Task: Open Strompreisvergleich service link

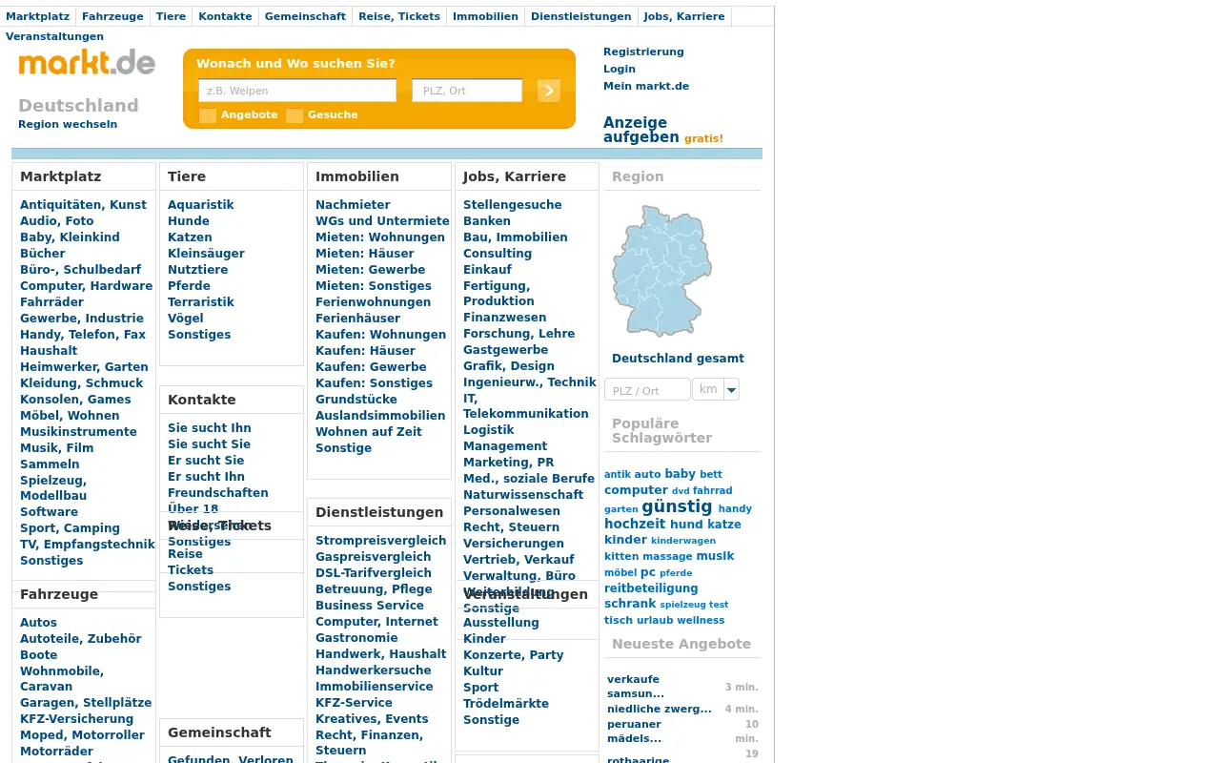Action: click(x=380, y=541)
